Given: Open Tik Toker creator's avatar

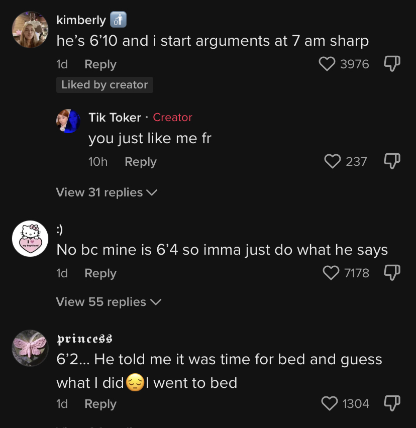Looking at the screenshot, I should (x=68, y=121).
